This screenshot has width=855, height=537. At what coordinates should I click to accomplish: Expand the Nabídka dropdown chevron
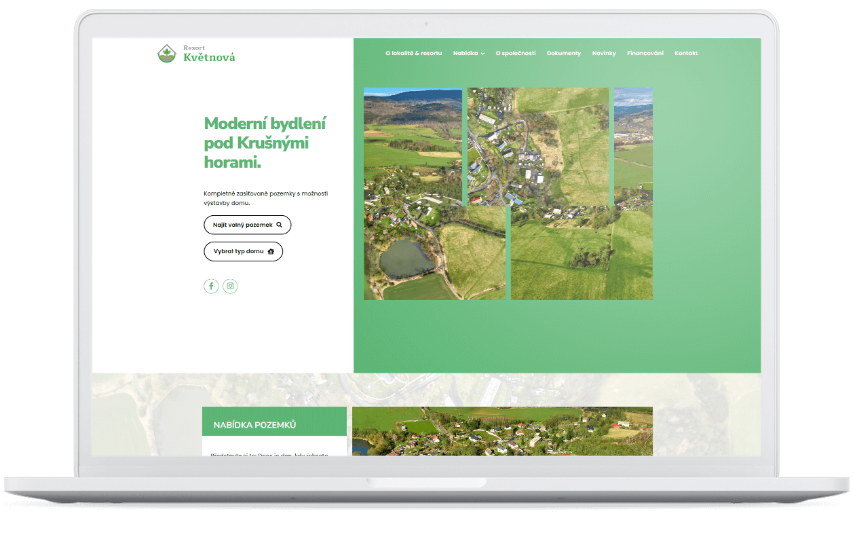[x=482, y=54]
